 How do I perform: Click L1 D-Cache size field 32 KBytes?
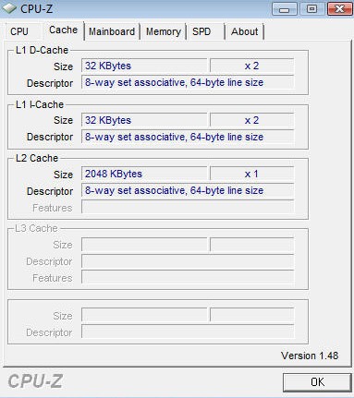pyautogui.click(x=144, y=66)
